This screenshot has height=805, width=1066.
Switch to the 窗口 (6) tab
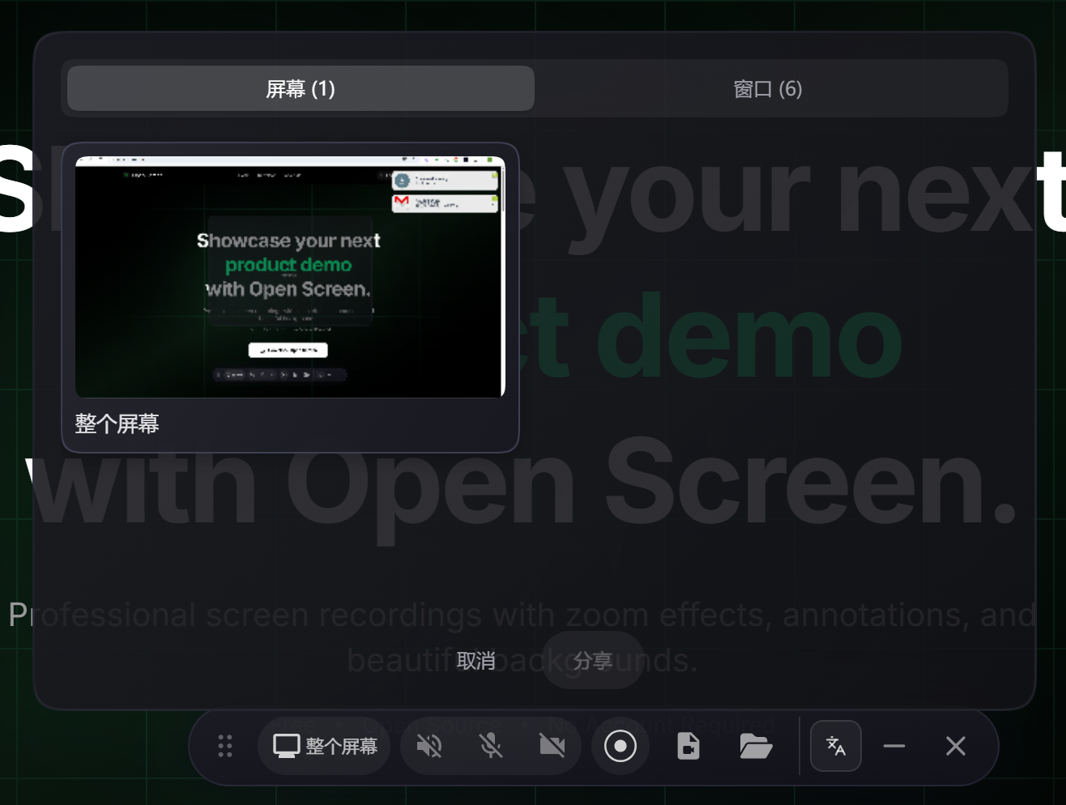pyautogui.click(x=768, y=88)
